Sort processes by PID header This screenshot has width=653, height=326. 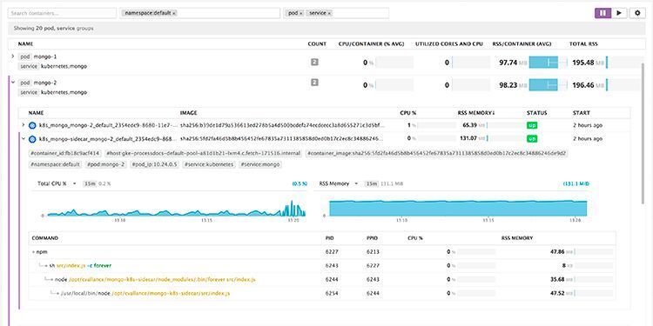tap(329, 238)
